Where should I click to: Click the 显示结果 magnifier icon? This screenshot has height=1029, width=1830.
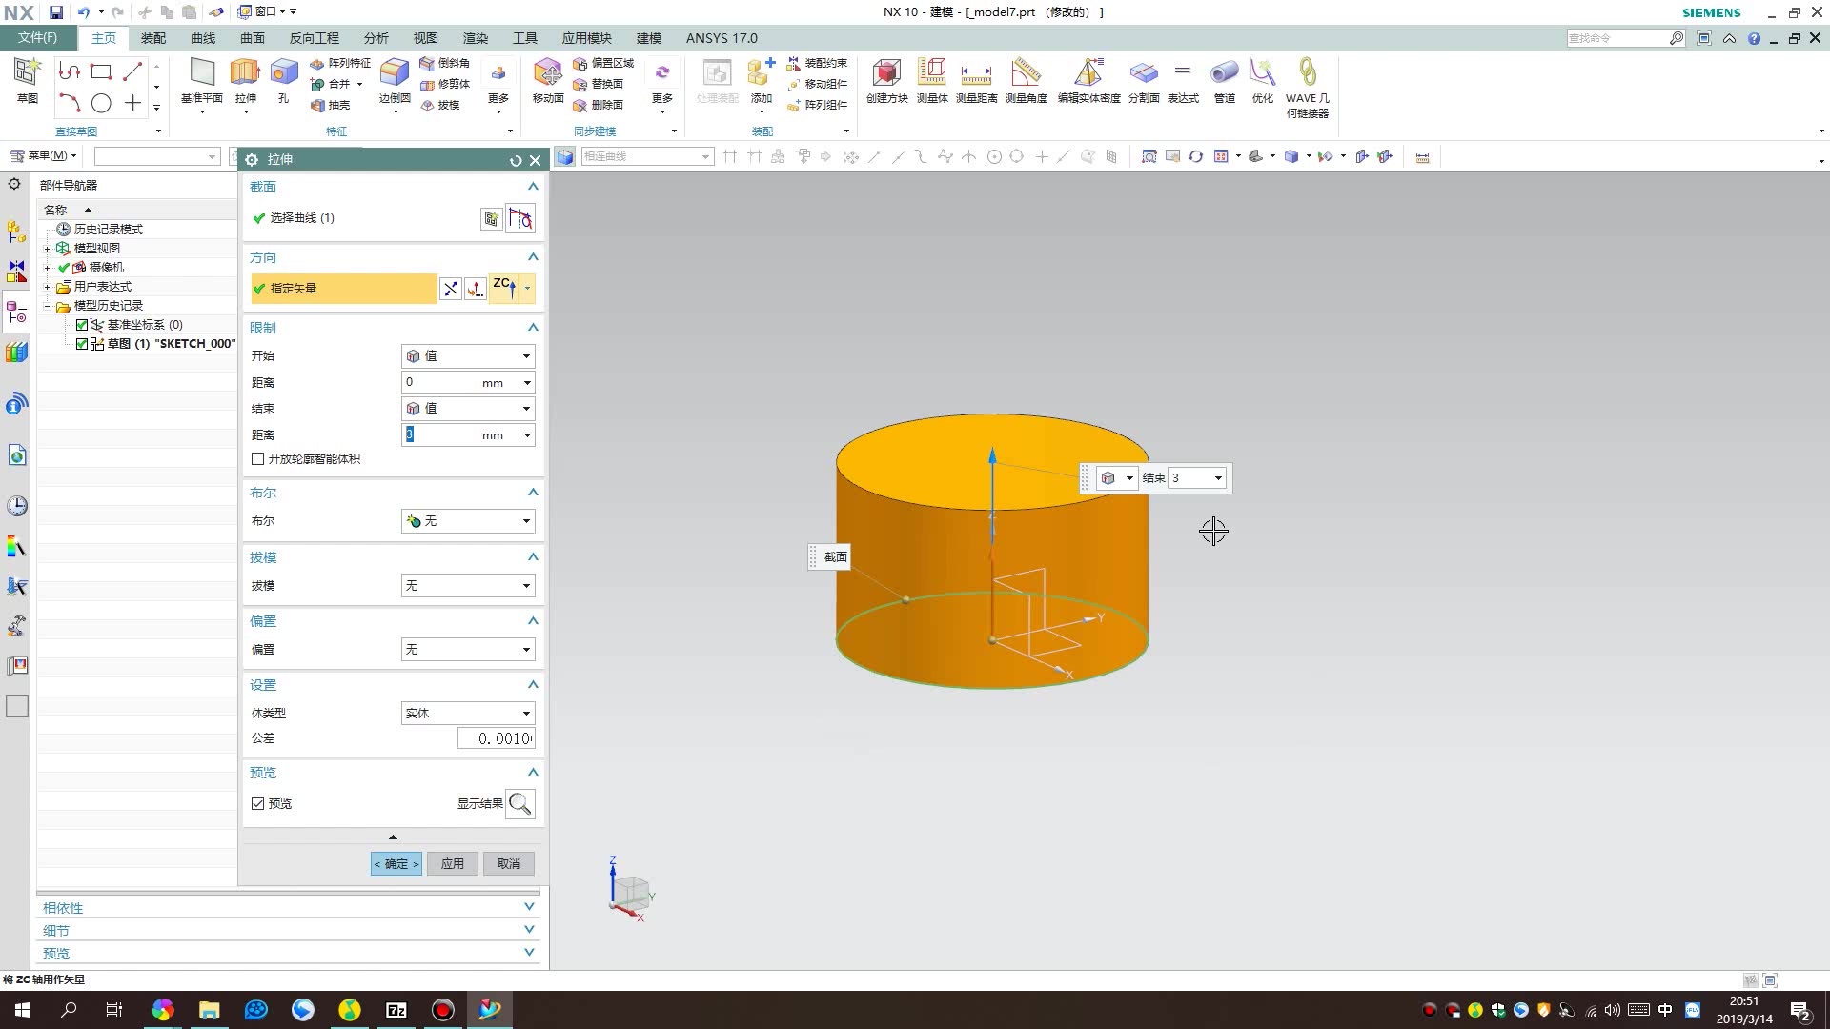tap(519, 804)
